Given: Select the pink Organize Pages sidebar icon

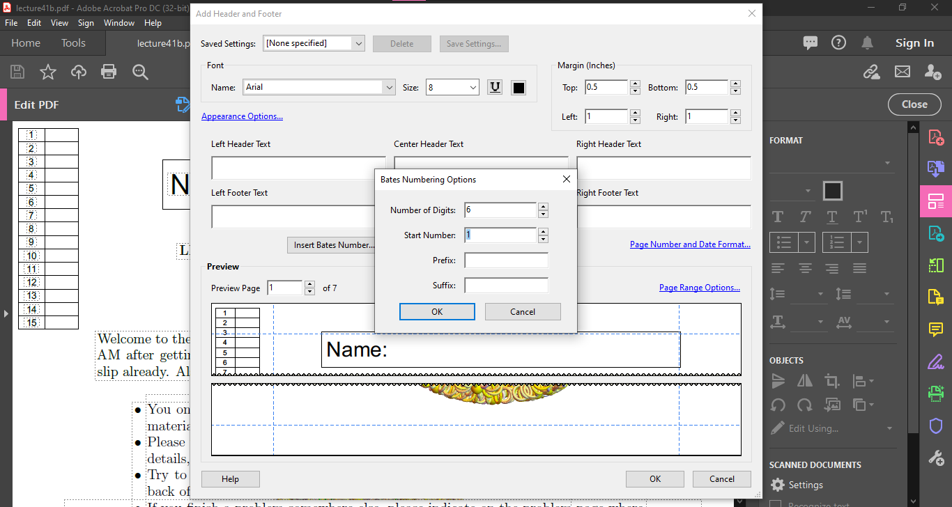Looking at the screenshot, I should [x=936, y=201].
